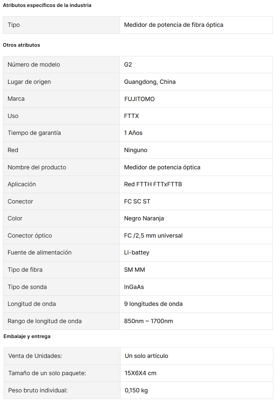Image resolution: width=275 pixels, height=402 pixels.
Task: Click the 'FC SC ST' connector value
Action: tap(137, 201)
